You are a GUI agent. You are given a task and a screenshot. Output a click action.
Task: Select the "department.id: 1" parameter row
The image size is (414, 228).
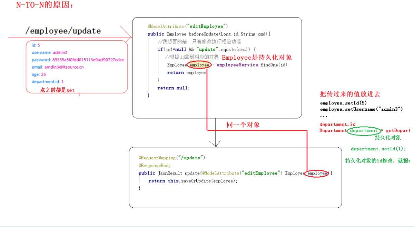tap(48, 82)
